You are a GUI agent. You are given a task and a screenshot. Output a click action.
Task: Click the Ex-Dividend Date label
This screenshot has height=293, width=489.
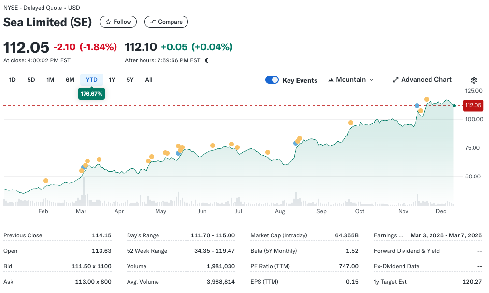(397, 266)
